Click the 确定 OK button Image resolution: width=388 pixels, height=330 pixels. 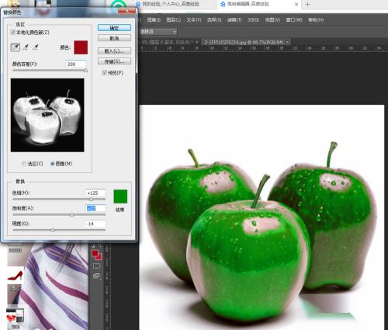click(114, 28)
